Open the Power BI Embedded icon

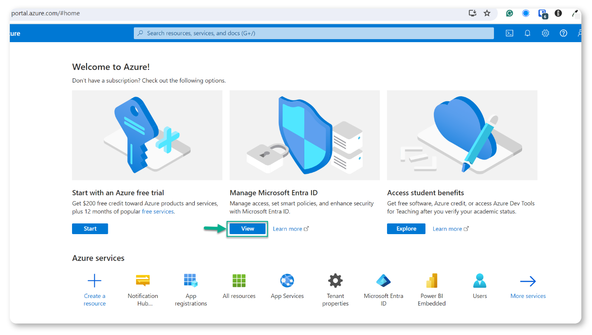(x=432, y=281)
